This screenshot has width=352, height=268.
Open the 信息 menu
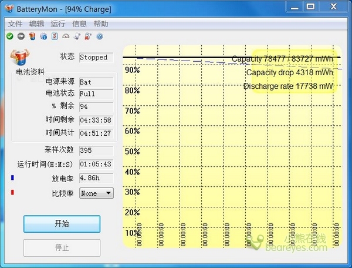point(79,24)
